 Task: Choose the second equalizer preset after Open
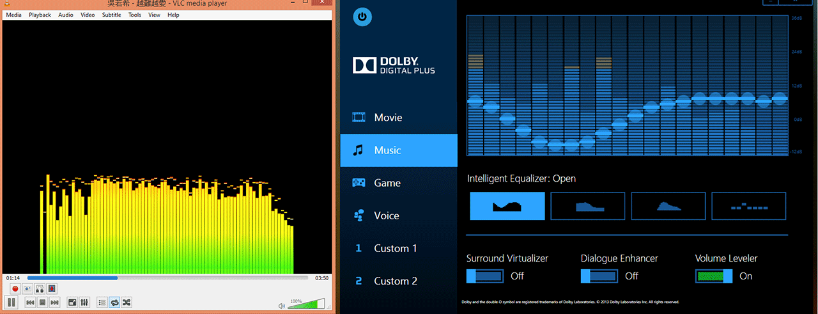[588, 206]
